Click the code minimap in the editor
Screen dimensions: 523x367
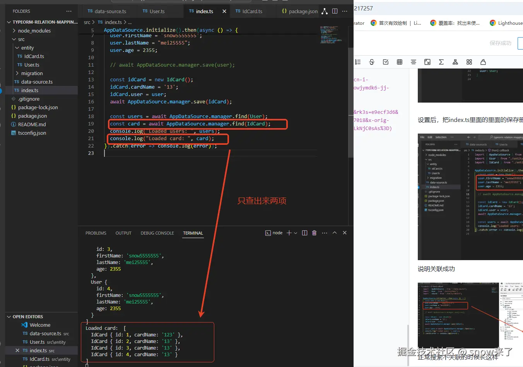coord(331,35)
